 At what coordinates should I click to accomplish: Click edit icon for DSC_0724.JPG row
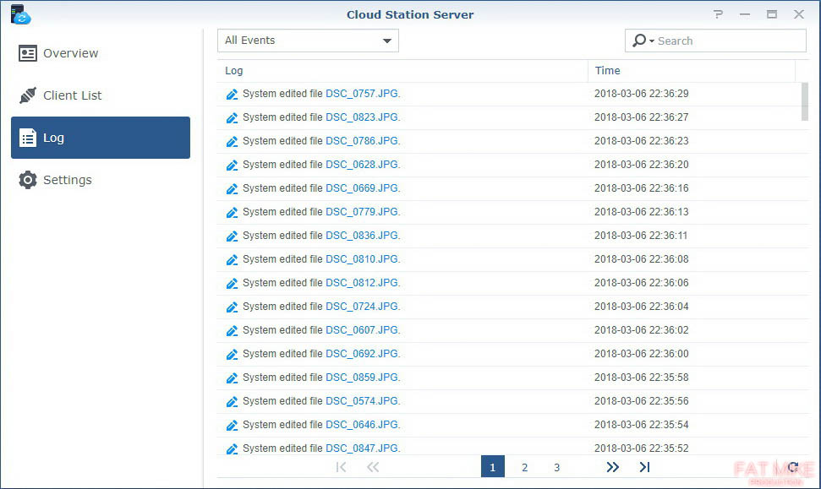pos(232,307)
